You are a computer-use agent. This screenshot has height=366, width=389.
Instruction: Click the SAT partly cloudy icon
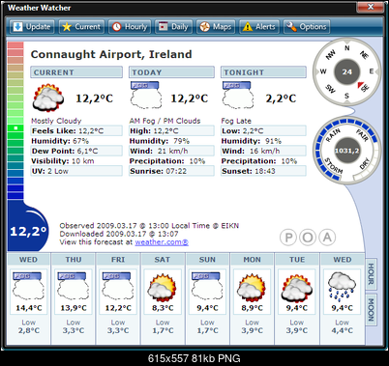pyautogui.click(x=163, y=288)
